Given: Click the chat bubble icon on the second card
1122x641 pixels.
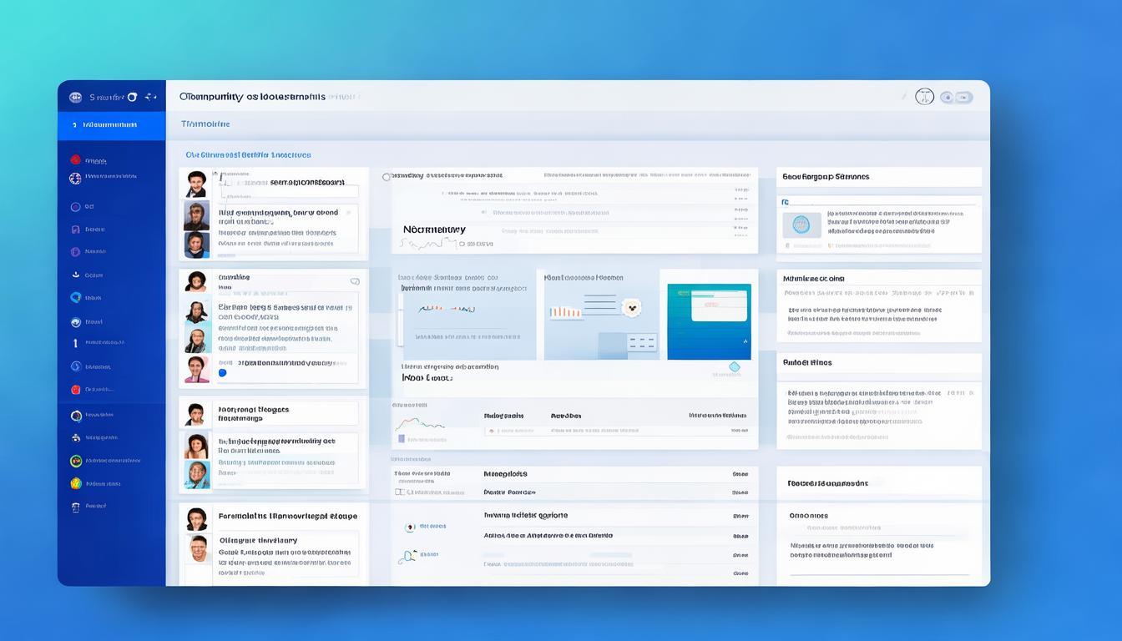Looking at the screenshot, I should point(355,282).
